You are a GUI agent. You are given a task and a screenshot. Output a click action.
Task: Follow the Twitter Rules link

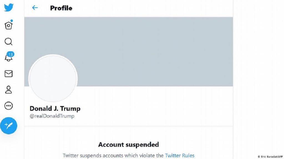179,155
